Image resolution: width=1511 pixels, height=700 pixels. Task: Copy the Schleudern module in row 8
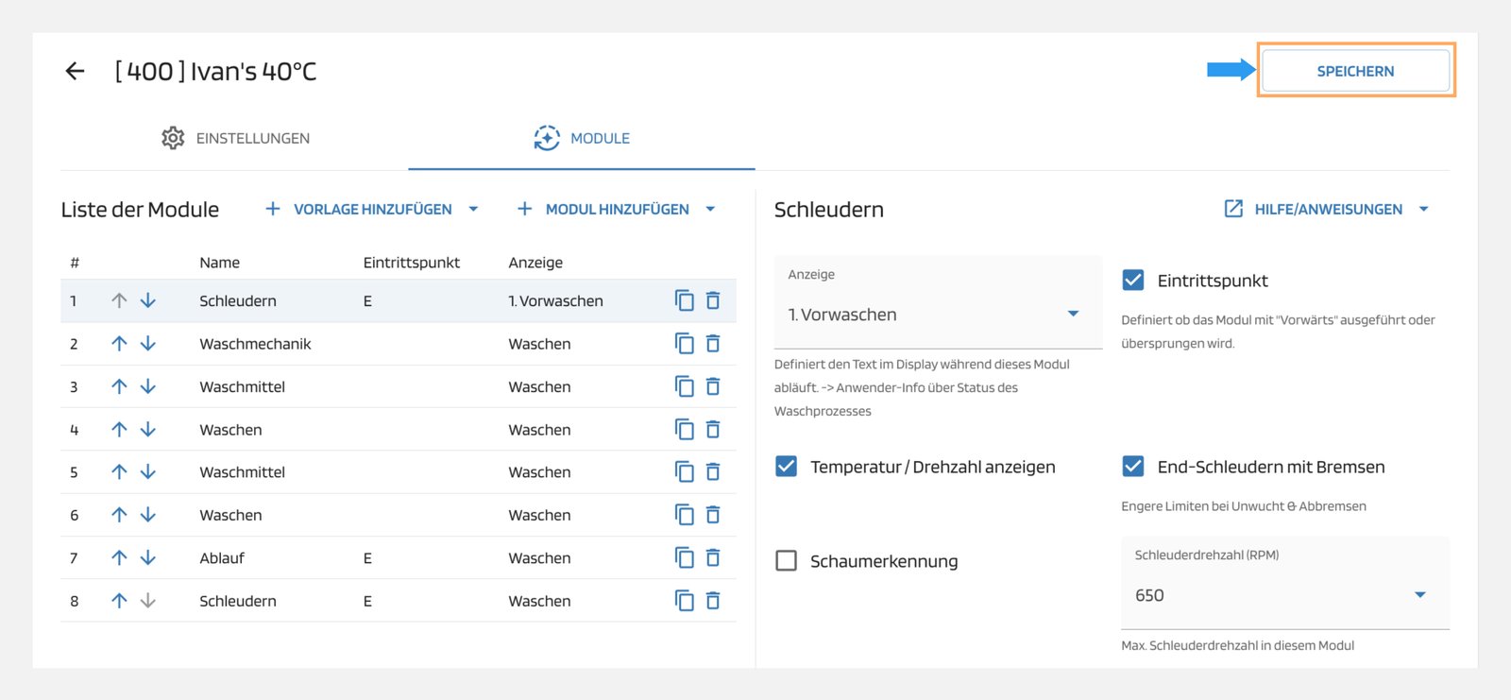pos(684,601)
